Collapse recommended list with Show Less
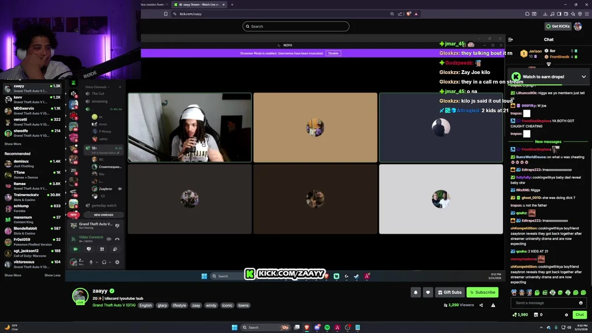 point(52,275)
